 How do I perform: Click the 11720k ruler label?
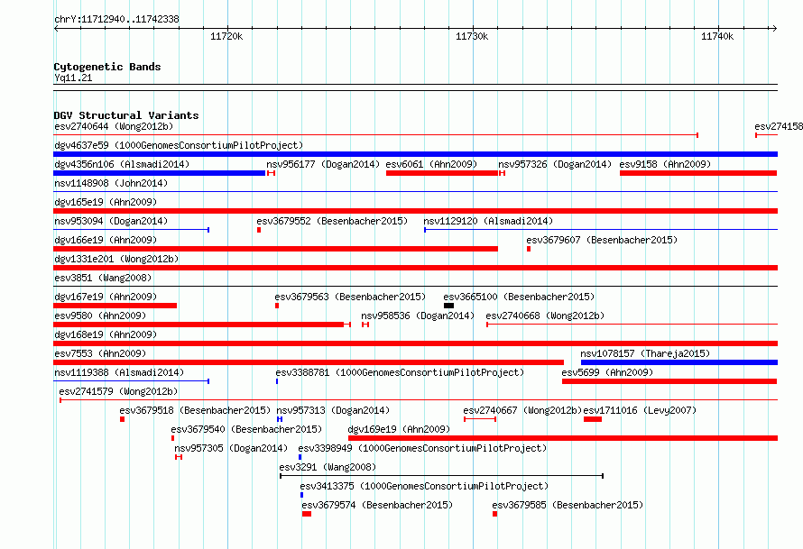point(226,36)
